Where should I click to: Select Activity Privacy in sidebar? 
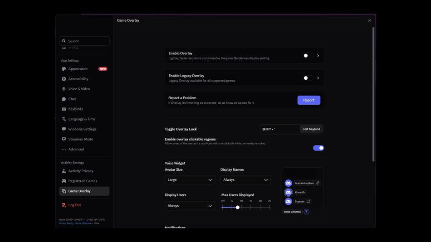click(84, 171)
